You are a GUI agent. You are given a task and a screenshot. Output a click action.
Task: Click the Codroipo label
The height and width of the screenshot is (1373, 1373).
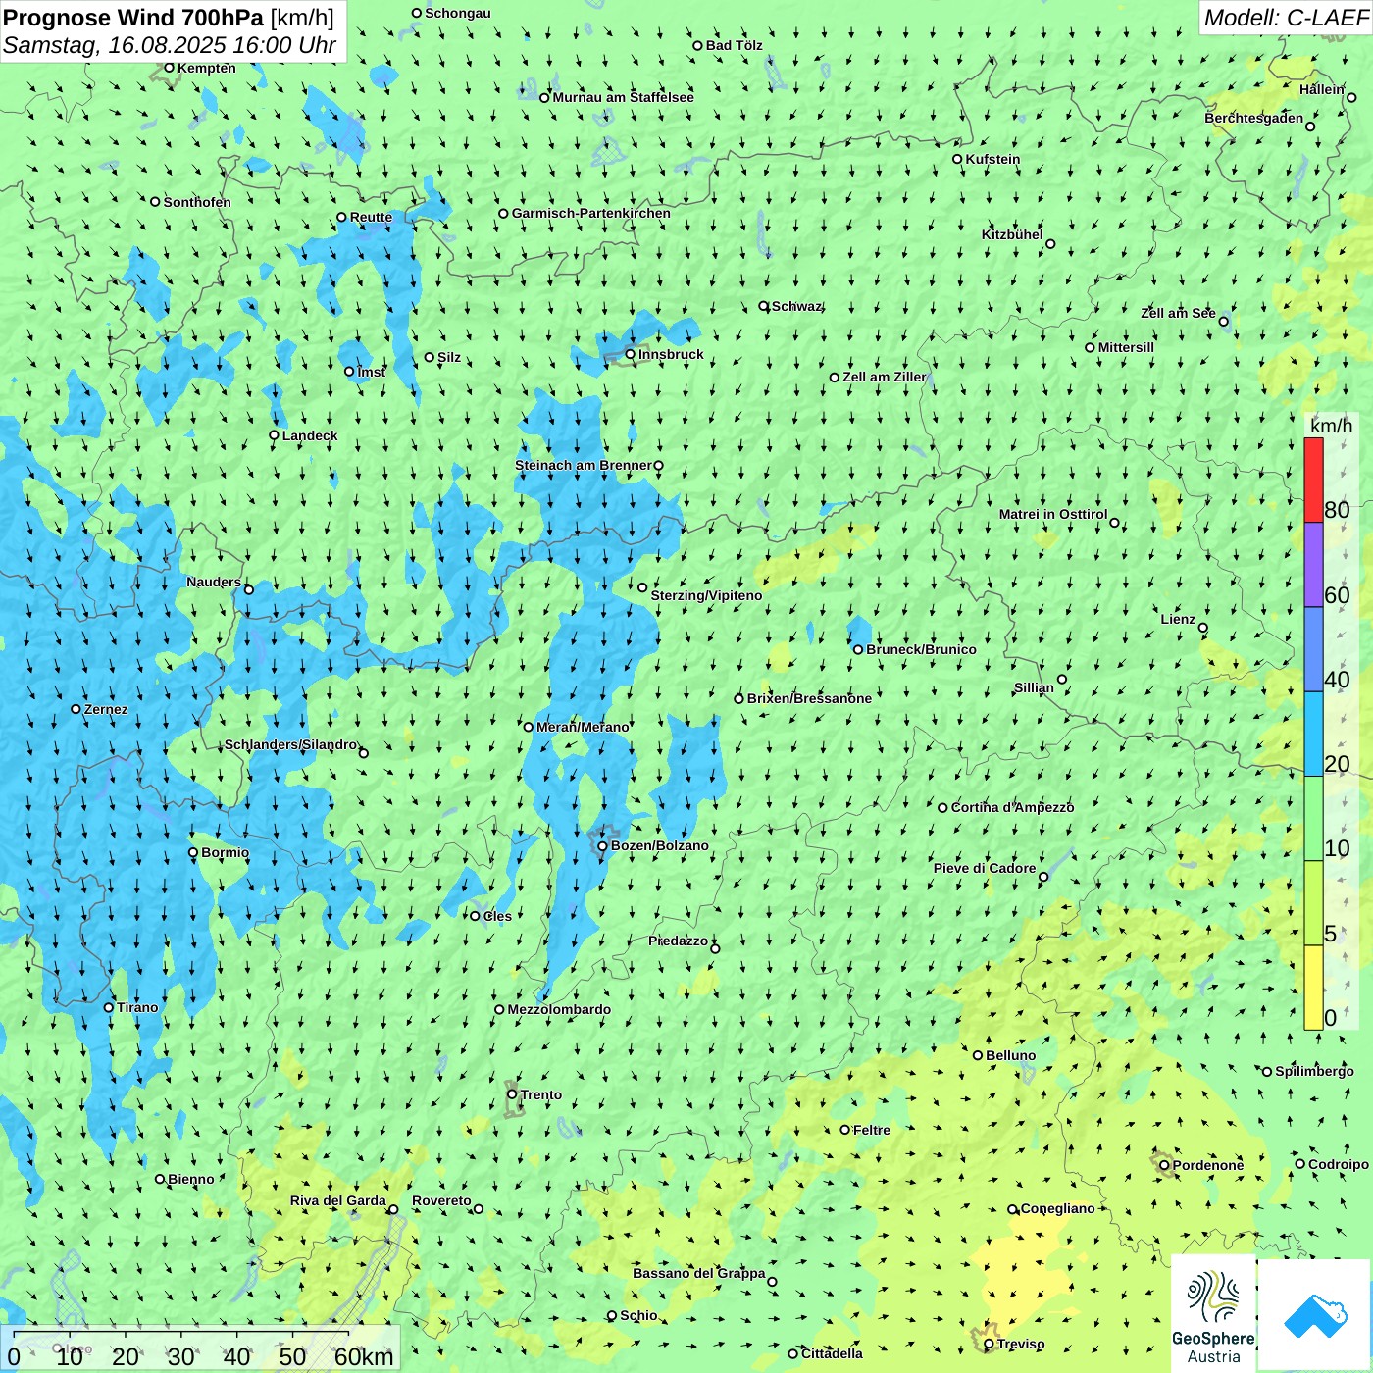pyautogui.click(x=1339, y=1164)
